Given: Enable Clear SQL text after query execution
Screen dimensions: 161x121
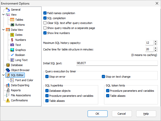Looking at the screenshot, I should click(45, 23).
